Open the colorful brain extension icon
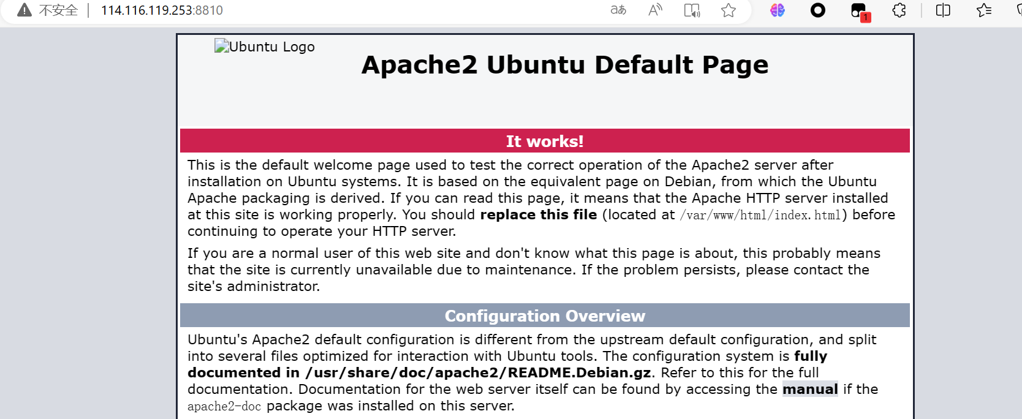Image resolution: width=1022 pixels, height=419 pixels. click(778, 10)
